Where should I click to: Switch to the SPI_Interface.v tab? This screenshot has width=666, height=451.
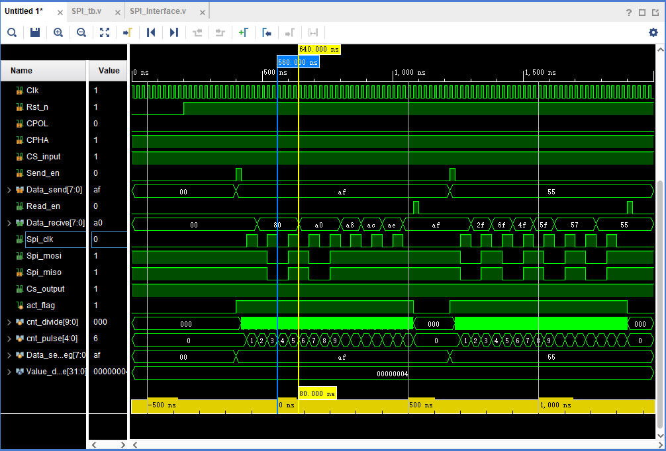click(x=158, y=11)
